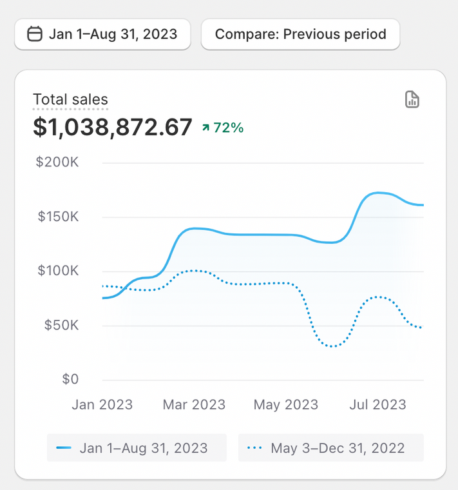Image resolution: width=458 pixels, height=490 pixels.
Task: Click the $200K y-axis label
Action: pos(57,162)
